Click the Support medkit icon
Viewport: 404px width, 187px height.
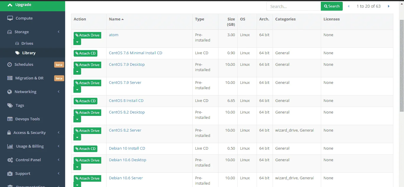[10, 173]
